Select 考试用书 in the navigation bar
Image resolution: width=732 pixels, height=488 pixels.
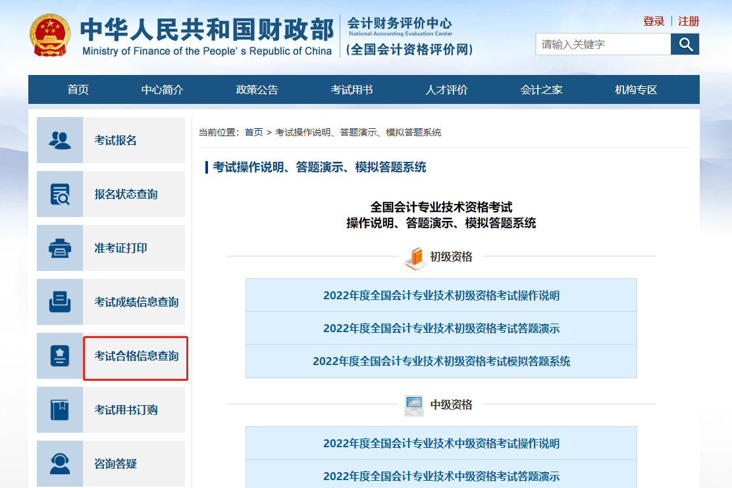(x=352, y=90)
